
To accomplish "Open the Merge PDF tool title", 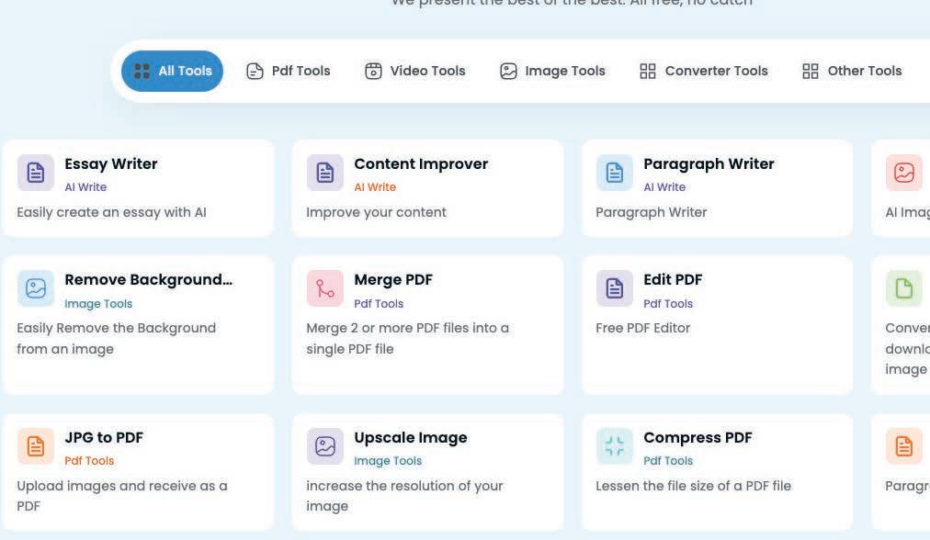I will coord(393,280).
